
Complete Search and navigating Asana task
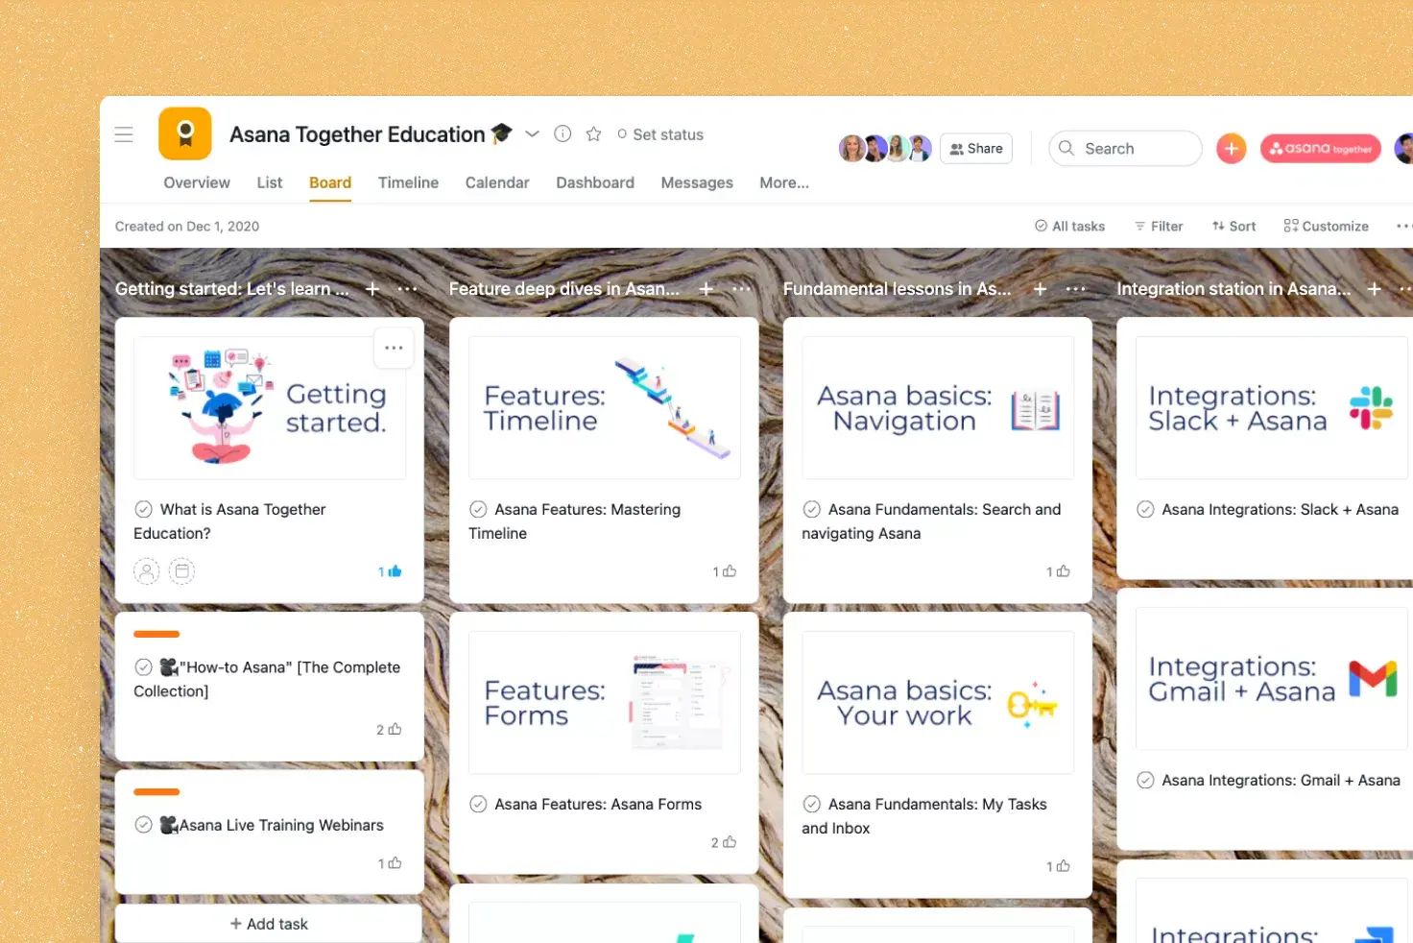[x=811, y=509]
